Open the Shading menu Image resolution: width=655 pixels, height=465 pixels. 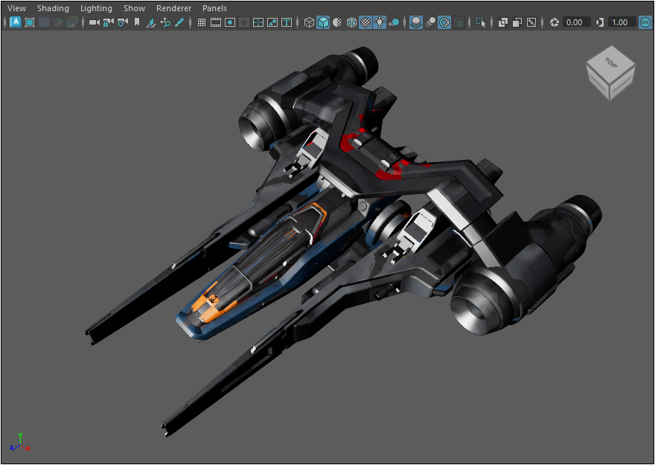53,8
